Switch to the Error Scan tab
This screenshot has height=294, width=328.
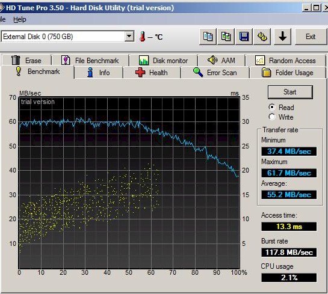(215, 73)
